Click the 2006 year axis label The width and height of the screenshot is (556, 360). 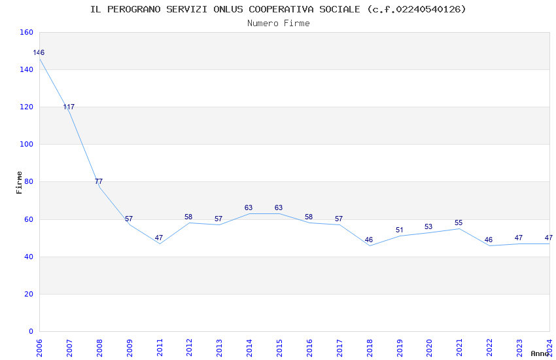click(39, 348)
